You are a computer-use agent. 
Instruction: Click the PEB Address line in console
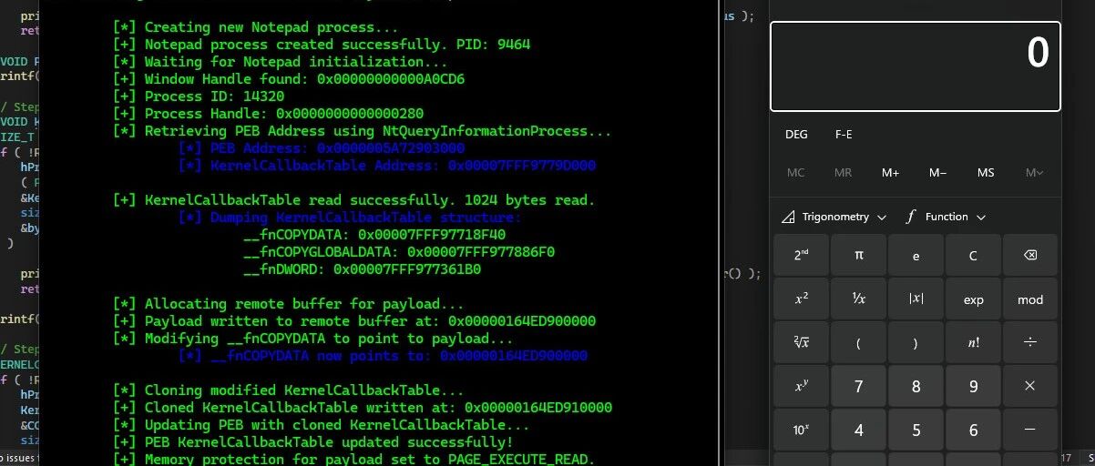click(x=322, y=148)
